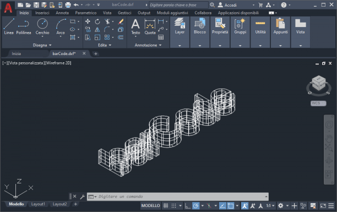The height and width of the screenshot is (212, 337).
Task: Click the Trim scissors icon
Action: pos(107,21)
